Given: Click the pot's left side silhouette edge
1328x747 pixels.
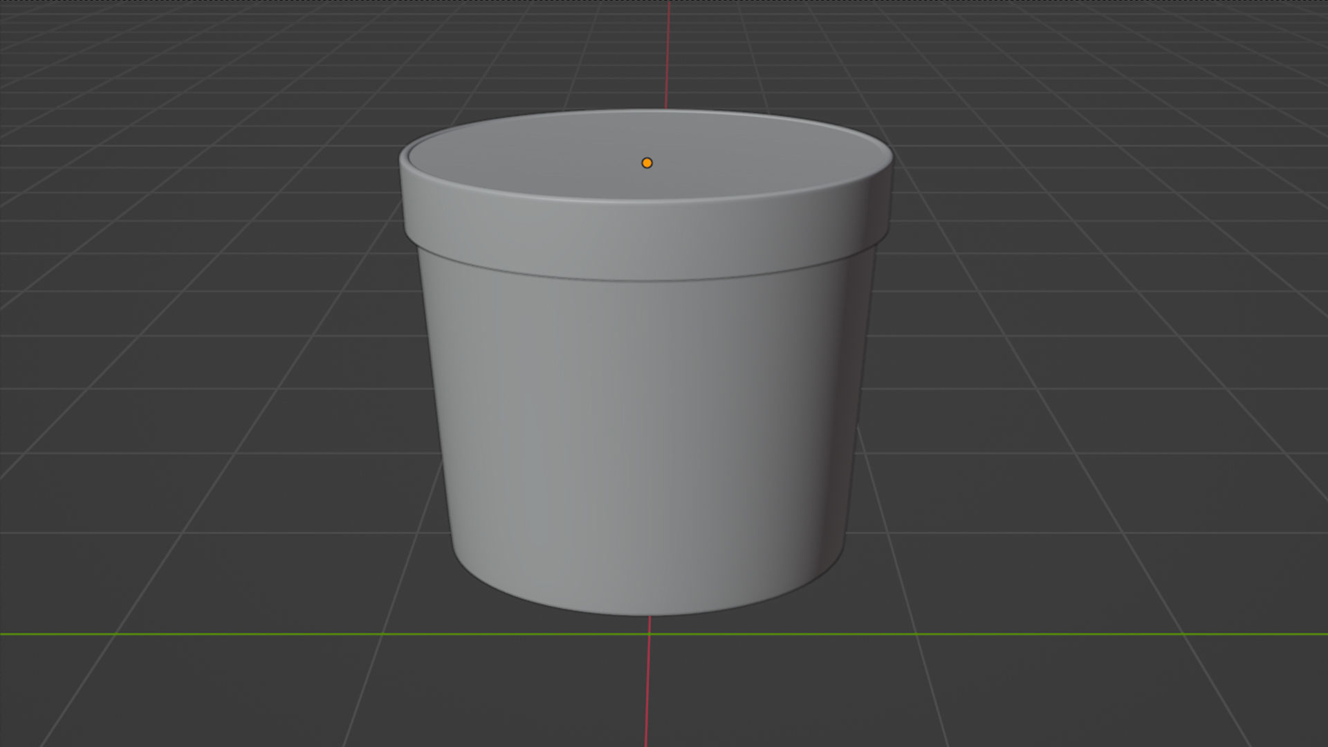Looking at the screenshot, I should tap(437, 415).
